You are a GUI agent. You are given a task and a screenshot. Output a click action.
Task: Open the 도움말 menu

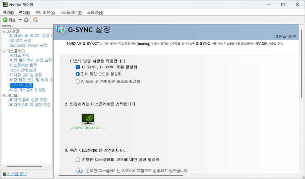(x=95, y=12)
